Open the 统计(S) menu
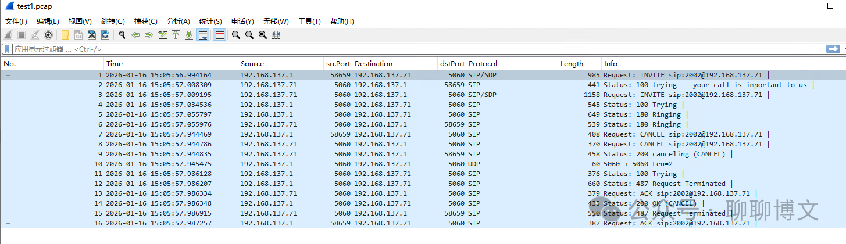 click(210, 21)
